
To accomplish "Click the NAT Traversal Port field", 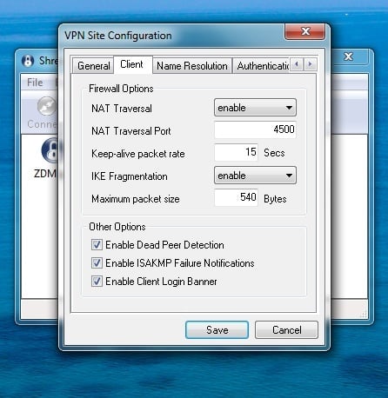I will pyautogui.click(x=255, y=129).
